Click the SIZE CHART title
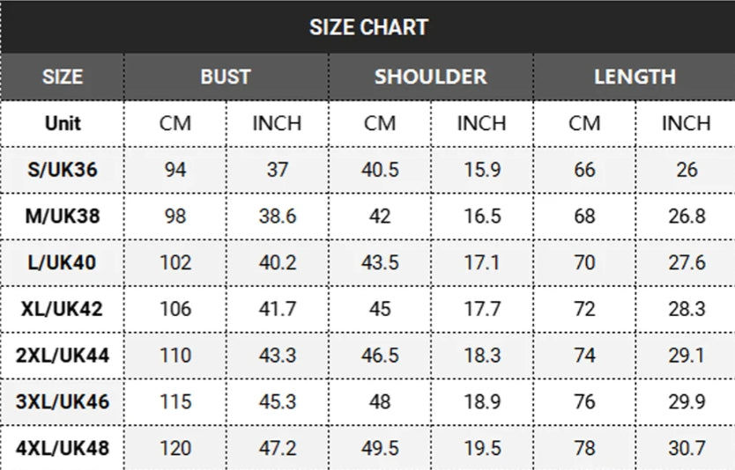Viewport: 735px width, 470px height. [x=367, y=27]
